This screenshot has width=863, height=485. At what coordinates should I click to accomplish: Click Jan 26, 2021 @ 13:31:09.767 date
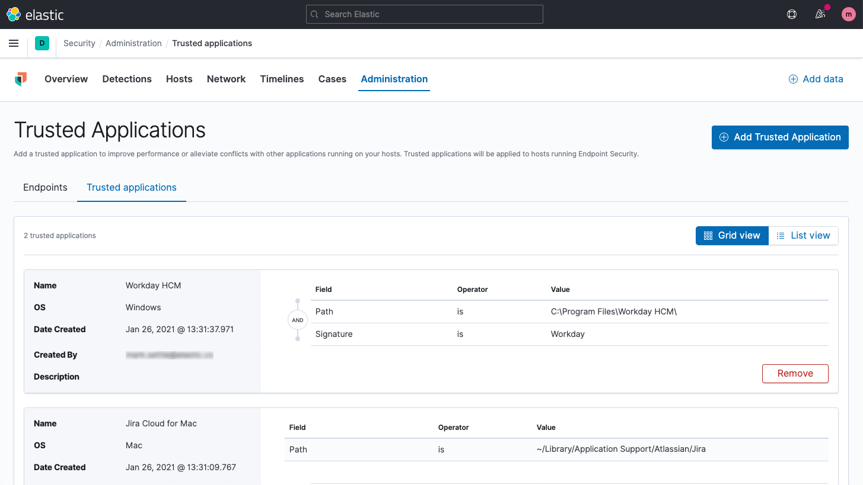click(181, 467)
